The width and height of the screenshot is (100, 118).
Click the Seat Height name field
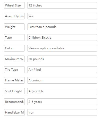(x=14, y=91)
